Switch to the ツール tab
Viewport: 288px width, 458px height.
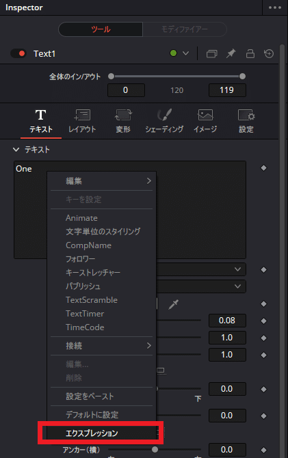[101, 29]
